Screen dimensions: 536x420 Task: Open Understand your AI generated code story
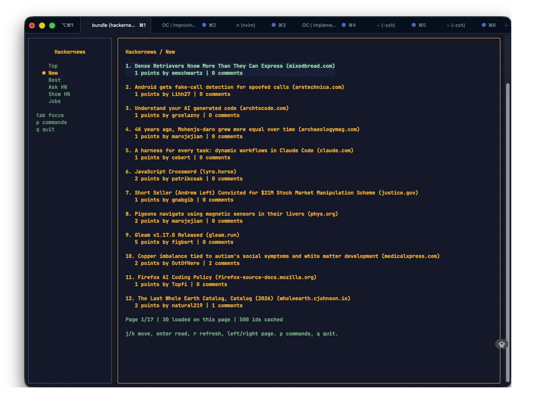tap(207, 108)
